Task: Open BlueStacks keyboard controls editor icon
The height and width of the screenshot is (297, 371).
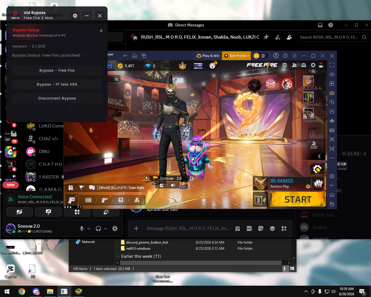Action: coord(332,93)
